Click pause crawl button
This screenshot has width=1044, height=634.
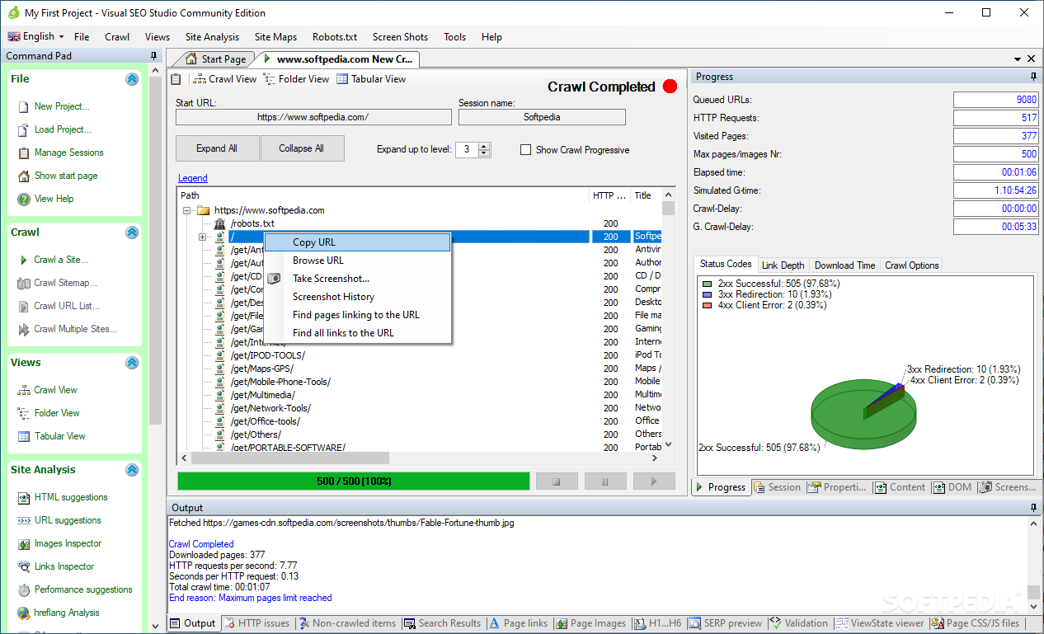pos(605,481)
